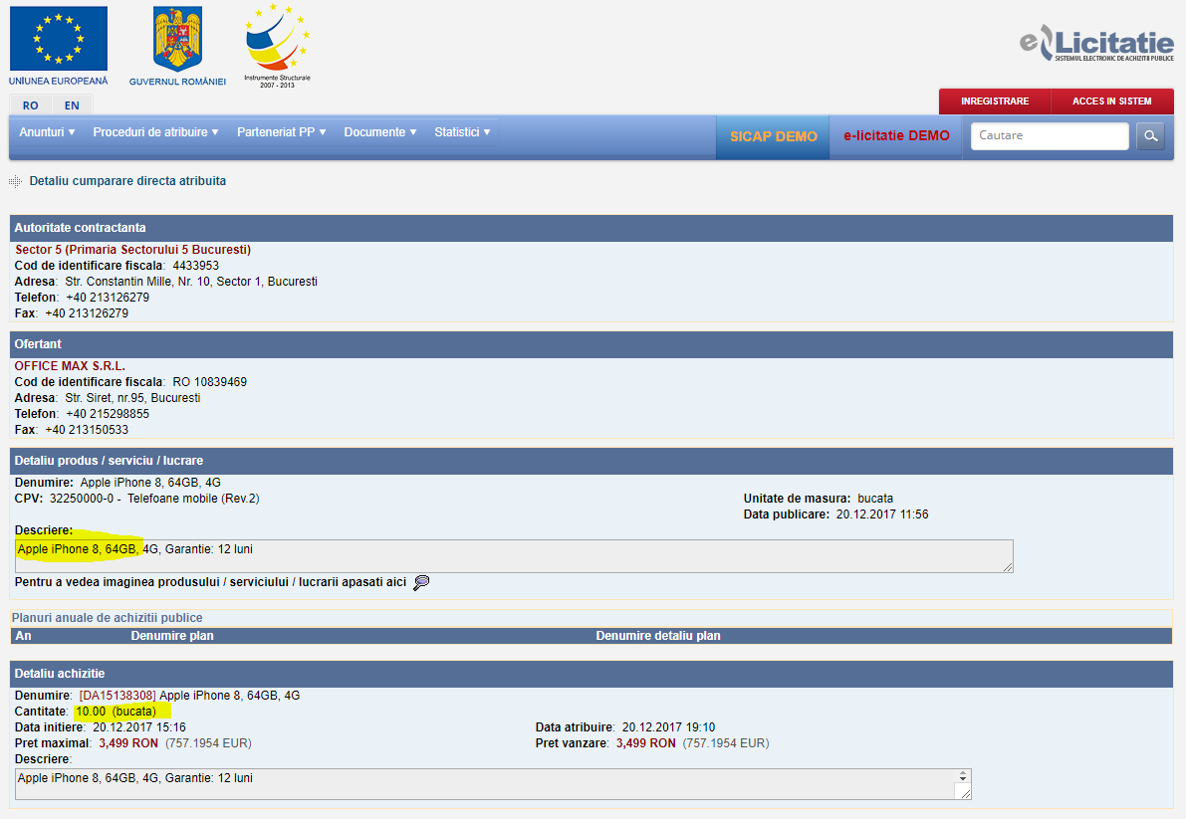Open the SICAP DEMO link
The image size is (1186, 819).
point(773,136)
